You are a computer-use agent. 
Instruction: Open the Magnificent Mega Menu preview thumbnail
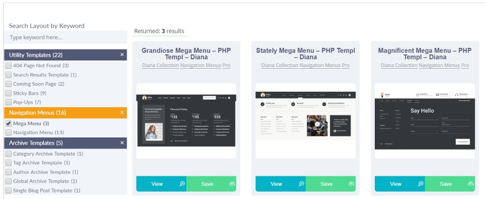pos(425,121)
